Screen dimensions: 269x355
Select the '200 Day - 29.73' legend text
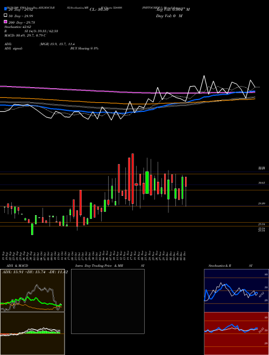22,22
